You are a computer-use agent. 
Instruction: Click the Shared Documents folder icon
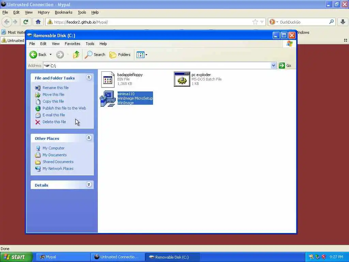coord(38,162)
